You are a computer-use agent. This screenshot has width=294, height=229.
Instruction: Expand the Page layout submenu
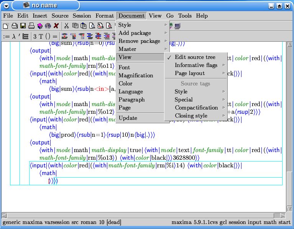[195, 73]
